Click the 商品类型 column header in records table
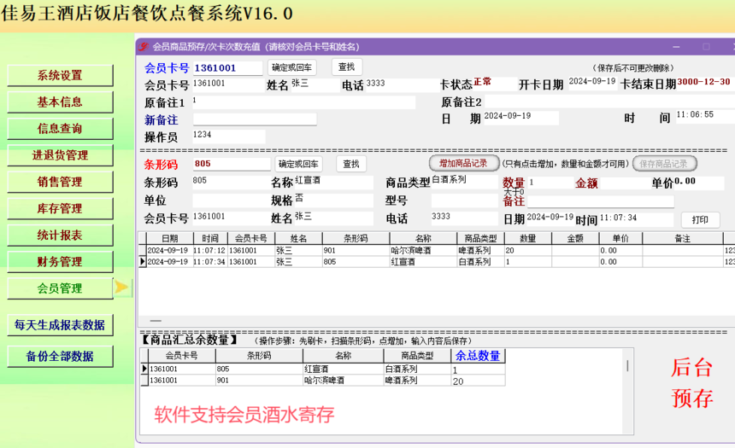 480,238
